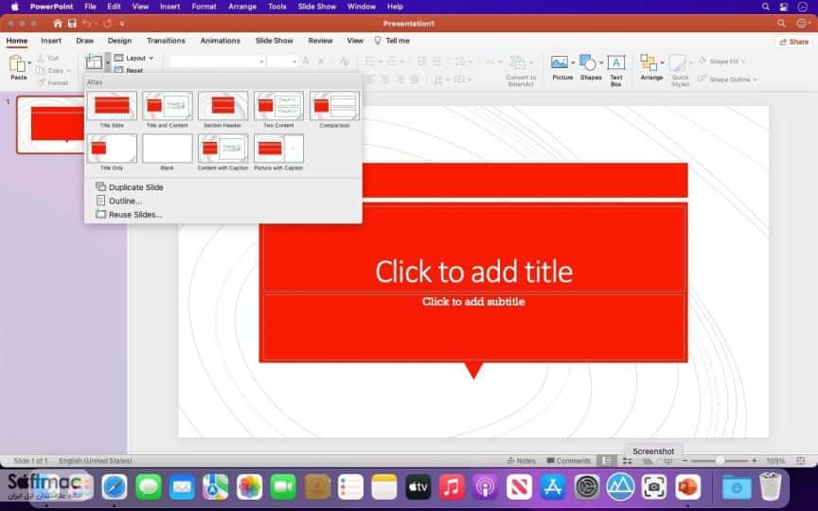Open the Format menu in menu bar

click(204, 7)
